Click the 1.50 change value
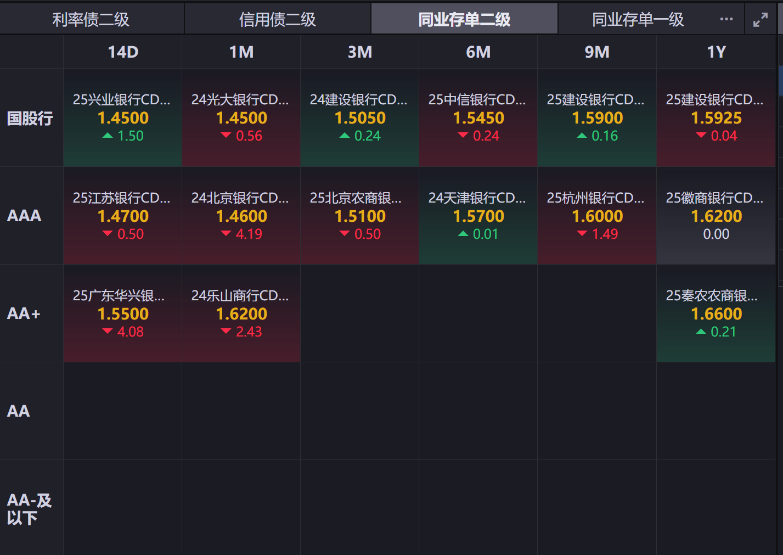The height and width of the screenshot is (555, 783). pyautogui.click(x=131, y=136)
